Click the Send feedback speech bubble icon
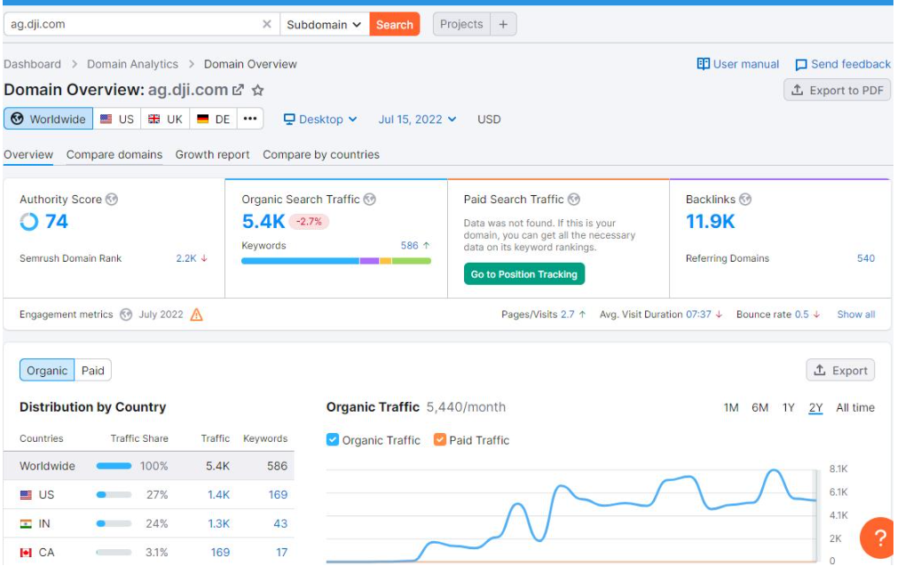This screenshot has width=897, height=582. [801, 64]
